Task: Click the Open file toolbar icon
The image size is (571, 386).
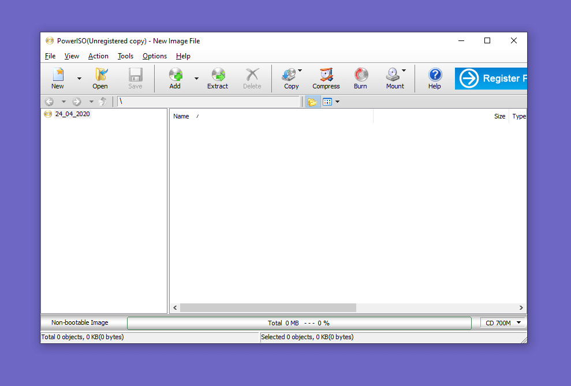Action: tap(100, 79)
